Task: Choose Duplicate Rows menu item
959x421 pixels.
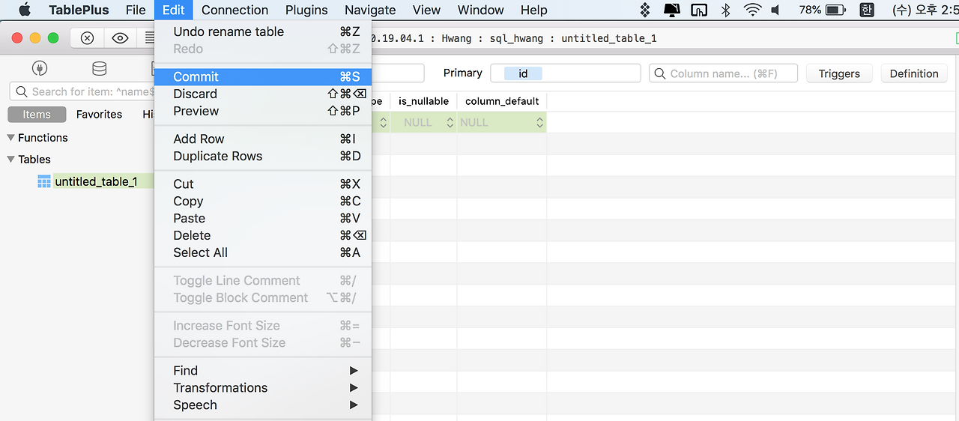Action: pyautogui.click(x=262, y=156)
